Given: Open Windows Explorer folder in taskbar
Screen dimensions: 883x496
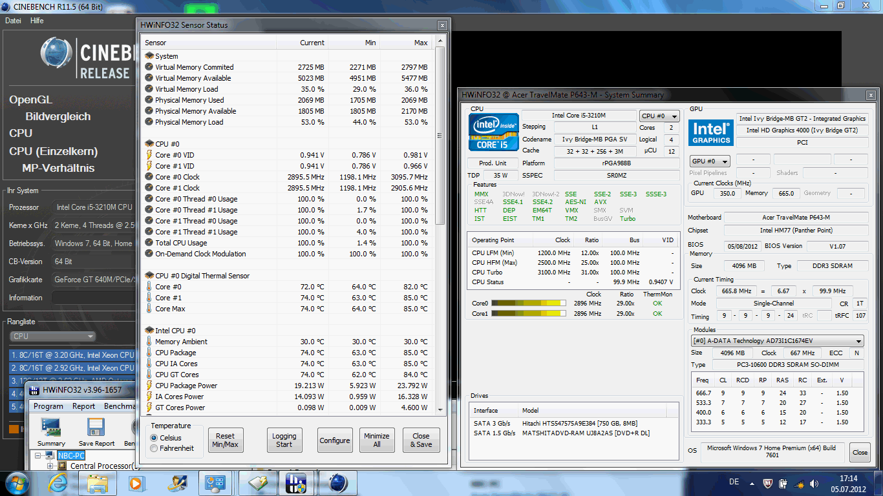Looking at the screenshot, I should [x=98, y=483].
